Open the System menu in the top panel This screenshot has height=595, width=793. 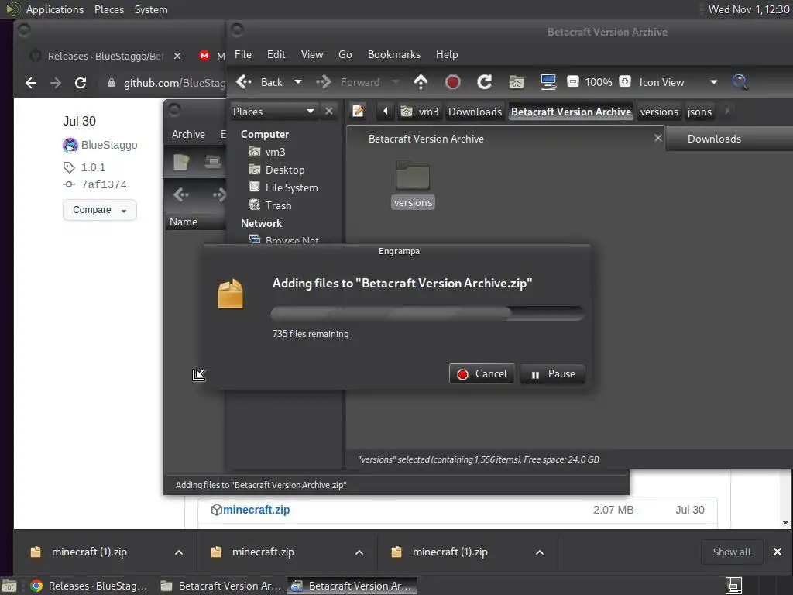point(151,9)
